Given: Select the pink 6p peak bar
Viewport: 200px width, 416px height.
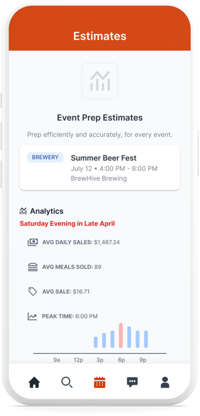Looking at the screenshot, I should 121,336.
